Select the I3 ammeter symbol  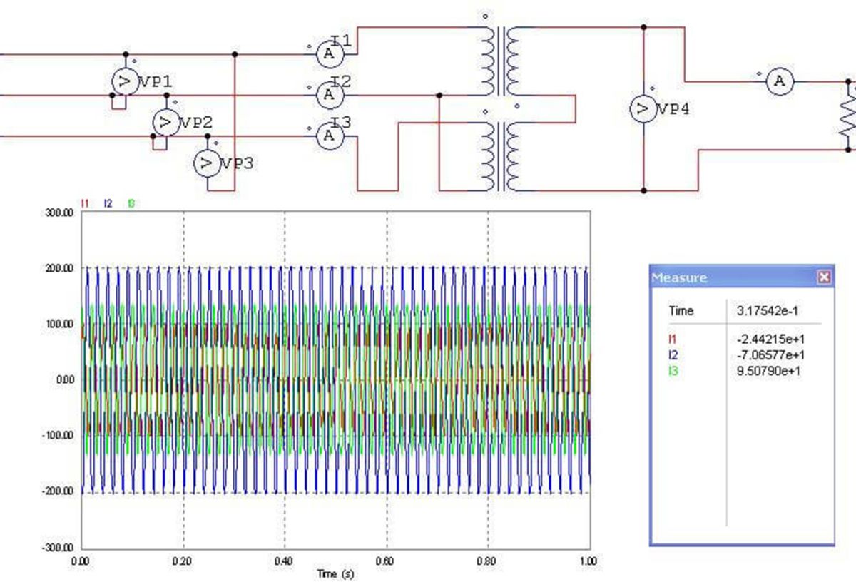click(x=327, y=135)
